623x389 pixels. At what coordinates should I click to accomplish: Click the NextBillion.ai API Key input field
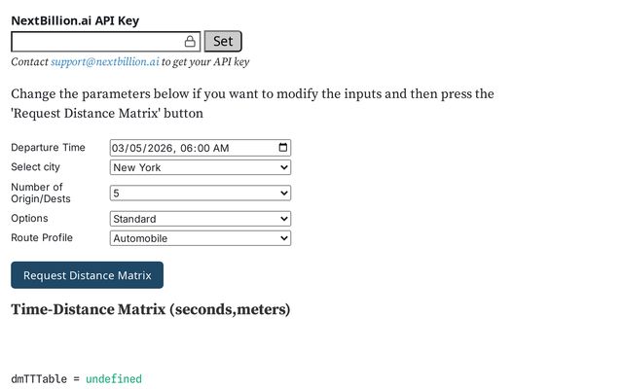(x=97, y=42)
